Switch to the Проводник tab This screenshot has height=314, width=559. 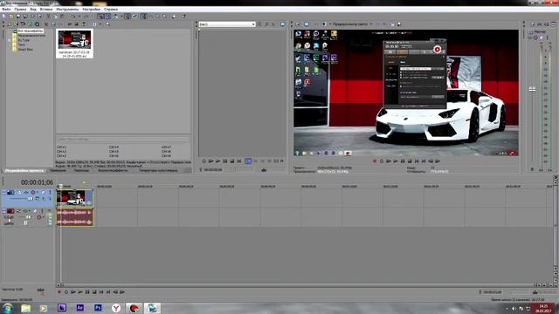point(58,171)
